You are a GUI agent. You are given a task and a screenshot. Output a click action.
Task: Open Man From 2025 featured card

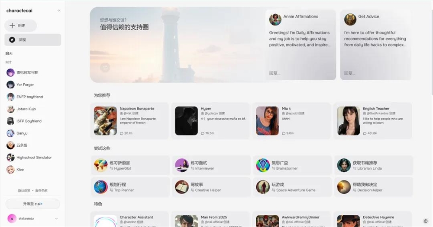210,219
